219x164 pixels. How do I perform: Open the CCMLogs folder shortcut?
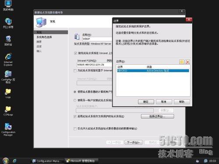[x=8, y=111]
